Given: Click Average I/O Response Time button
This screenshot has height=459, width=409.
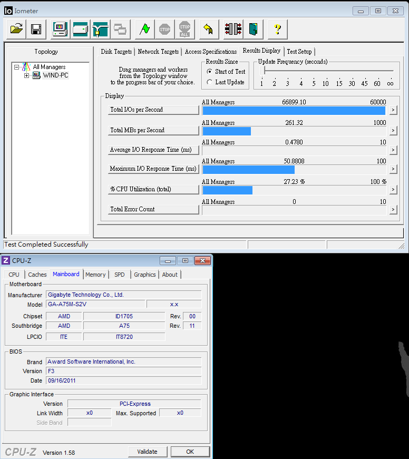Looking at the screenshot, I should (x=153, y=150).
